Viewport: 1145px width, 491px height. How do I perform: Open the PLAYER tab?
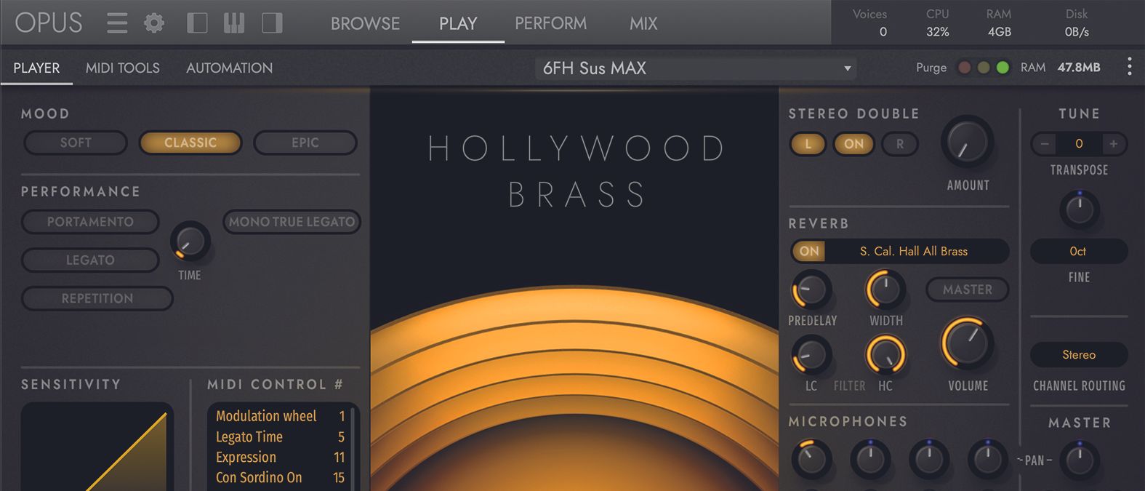[x=36, y=68]
